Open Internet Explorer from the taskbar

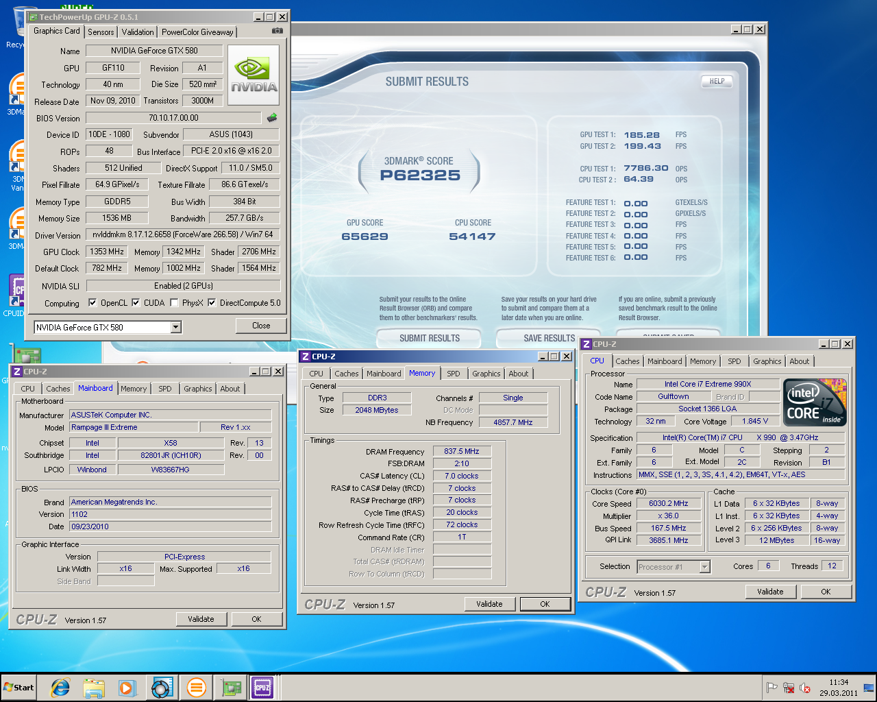pos(60,688)
